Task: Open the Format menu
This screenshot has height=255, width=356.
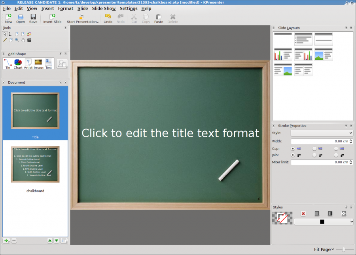Action: 65,8
